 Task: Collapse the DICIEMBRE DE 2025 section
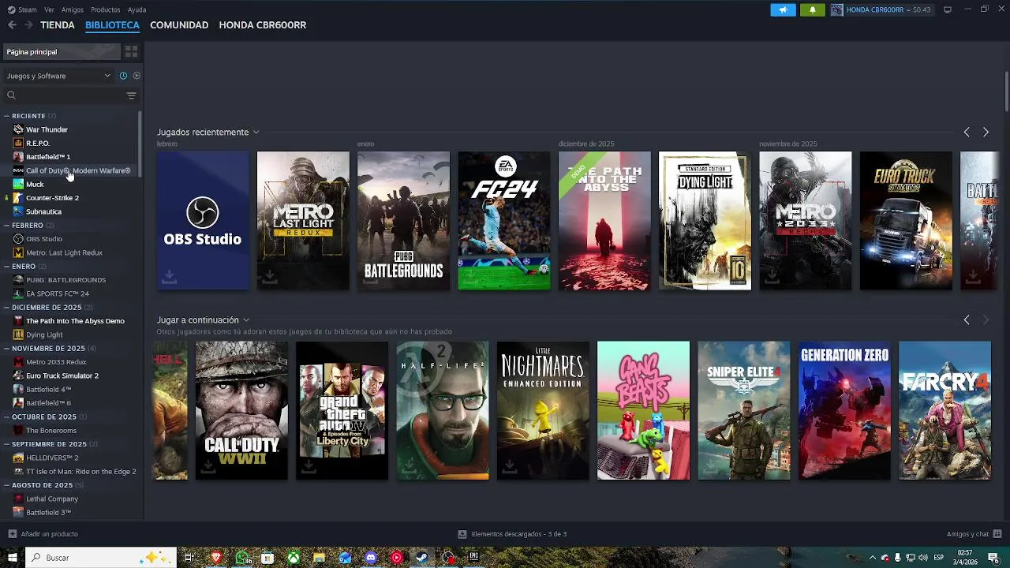(x=8, y=307)
